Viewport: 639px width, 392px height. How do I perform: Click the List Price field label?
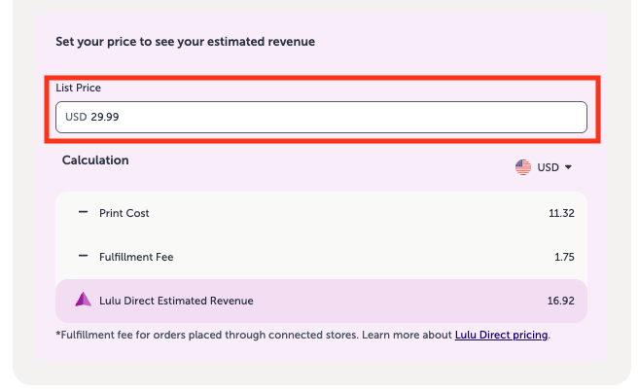point(78,88)
